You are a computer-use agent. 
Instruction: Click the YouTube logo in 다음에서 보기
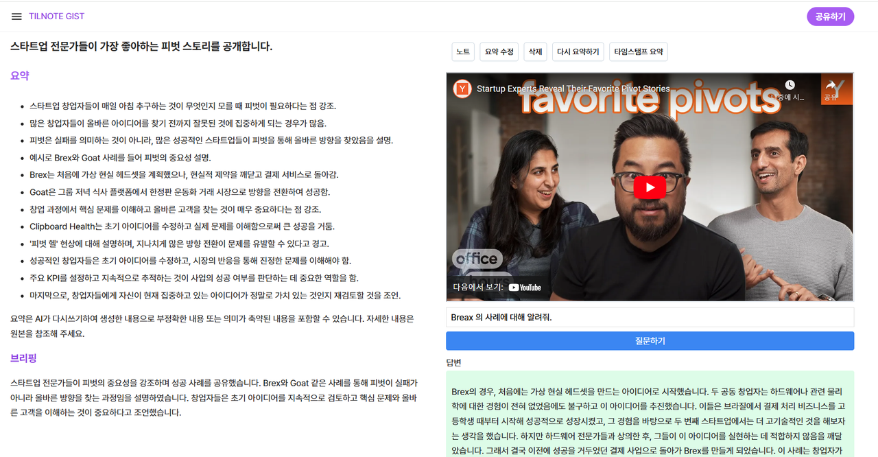pos(524,288)
